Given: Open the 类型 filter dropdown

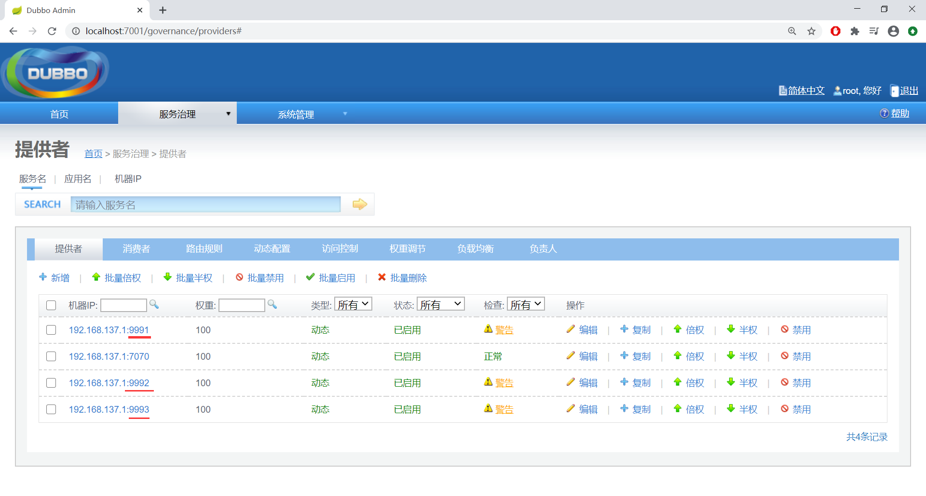Looking at the screenshot, I should [x=353, y=304].
